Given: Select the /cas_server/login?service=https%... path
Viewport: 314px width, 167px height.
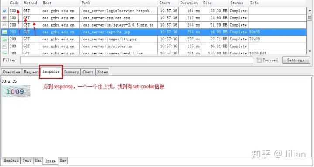Looking at the screenshot, I should (x=118, y=11).
